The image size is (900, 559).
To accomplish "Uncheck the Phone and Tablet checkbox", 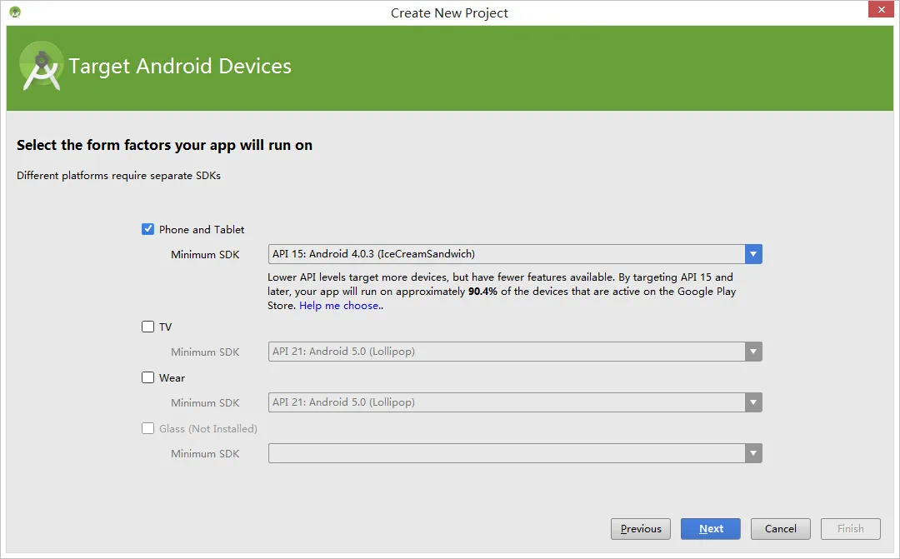I will pos(148,229).
